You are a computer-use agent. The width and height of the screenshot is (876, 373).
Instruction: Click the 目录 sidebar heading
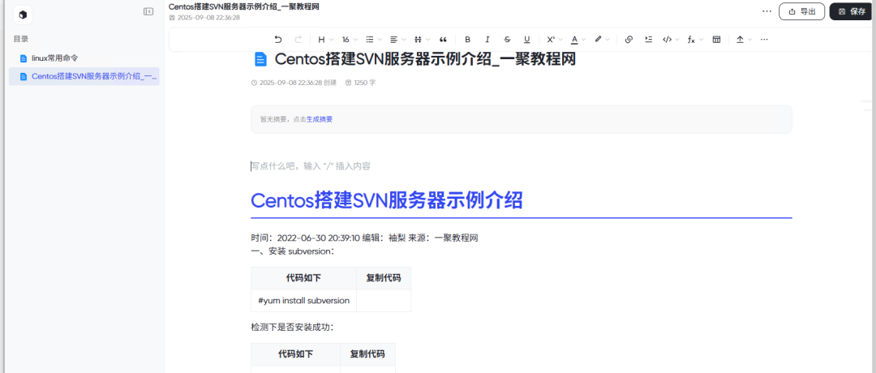21,39
